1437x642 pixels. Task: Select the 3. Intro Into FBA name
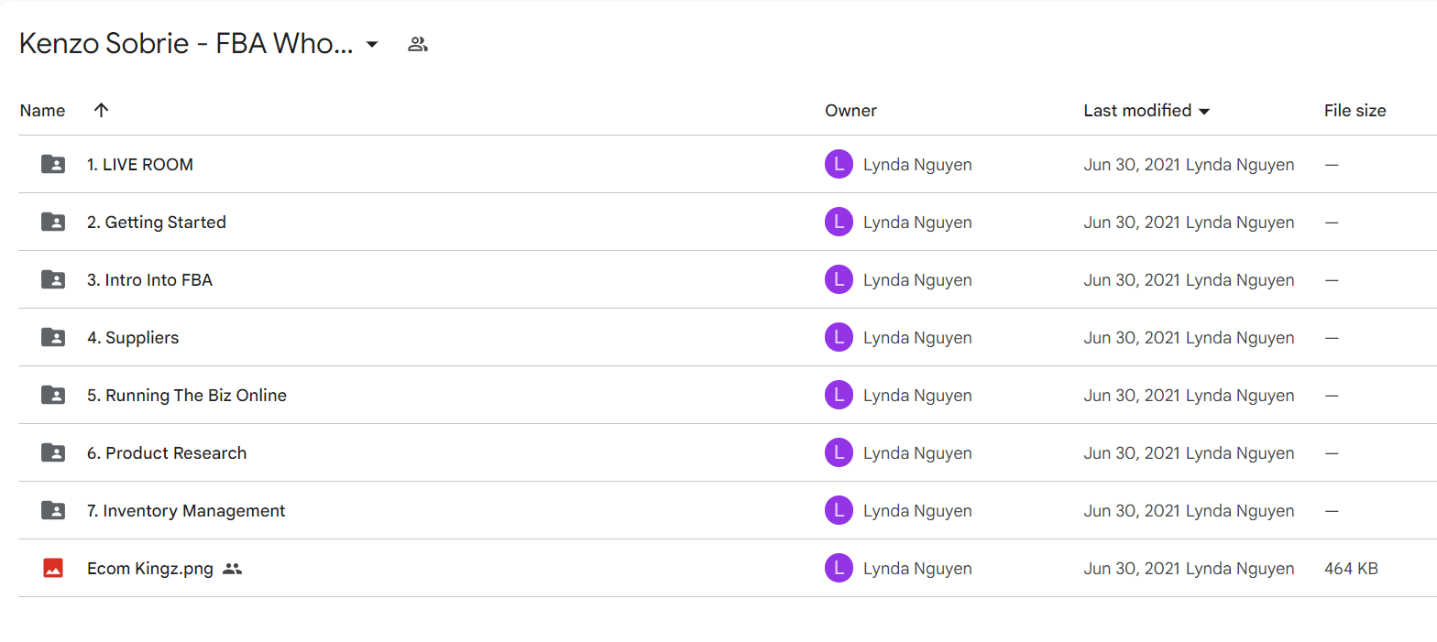tap(149, 280)
